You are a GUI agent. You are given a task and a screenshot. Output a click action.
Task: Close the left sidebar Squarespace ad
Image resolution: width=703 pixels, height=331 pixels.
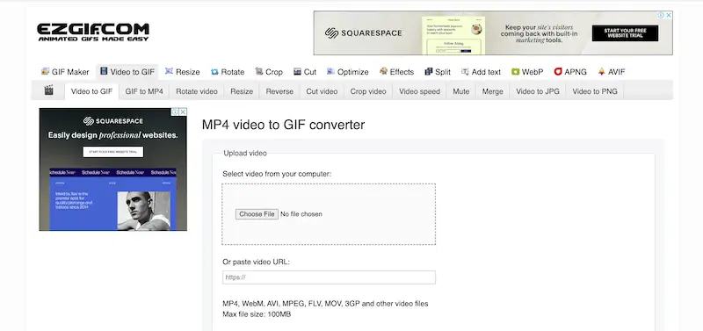point(183,112)
